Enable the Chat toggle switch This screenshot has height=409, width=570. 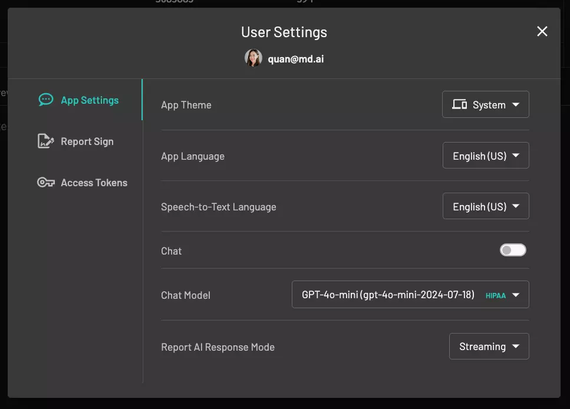(x=512, y=249)
